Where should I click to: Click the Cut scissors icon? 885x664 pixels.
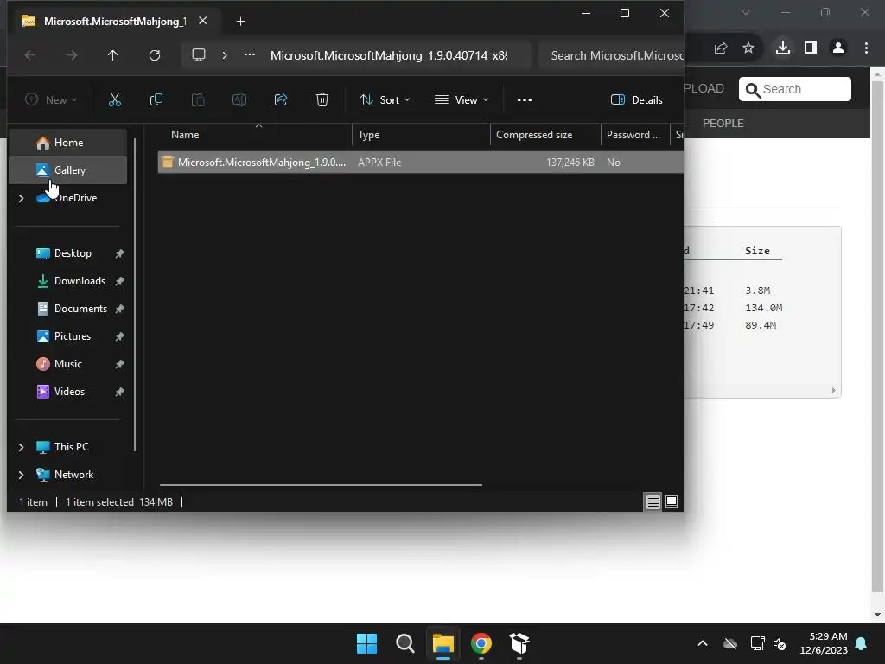pos(115,100)
